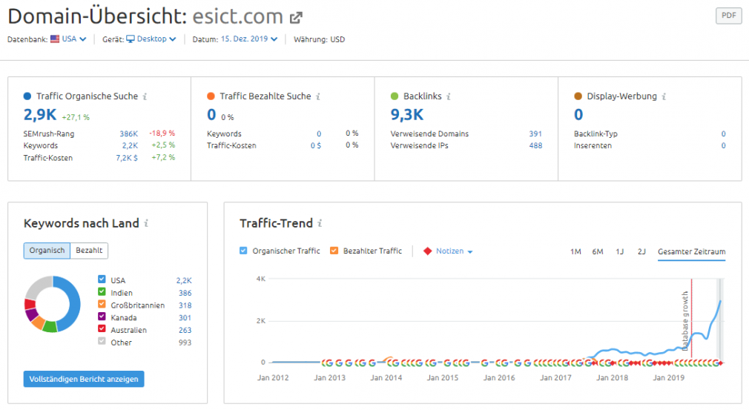The height and width of the screenshot is (410, 749).
Task: Uncheck Bezahlter Traffic in the chart legend
Action: pyautogui.click(x=334, y=251)
